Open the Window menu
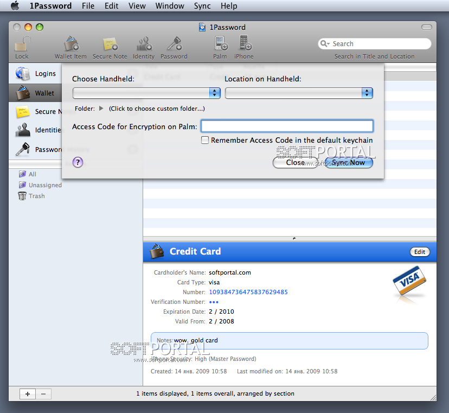Image resolution: width=449 pixels, height=413 pixels. click(170, 6)
